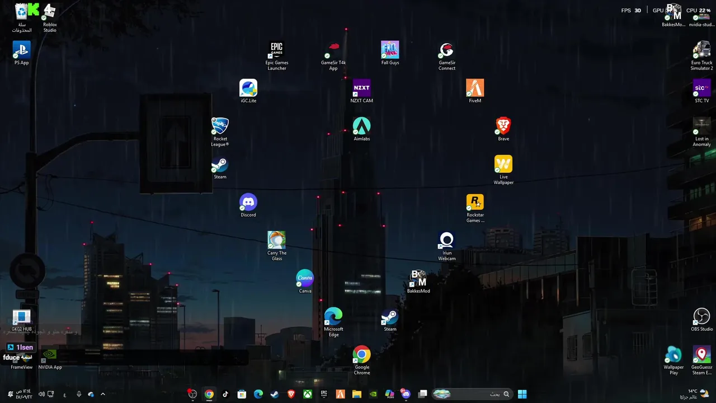The width and height of the screenshot is (716, 403).
Task: Switch to Chrome from the taskbar
Action: 209,394
